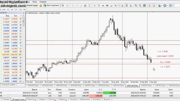This screenshot has width=180, height=101.
Task: Zoom out of the chart
Action: tap(140, 6)
